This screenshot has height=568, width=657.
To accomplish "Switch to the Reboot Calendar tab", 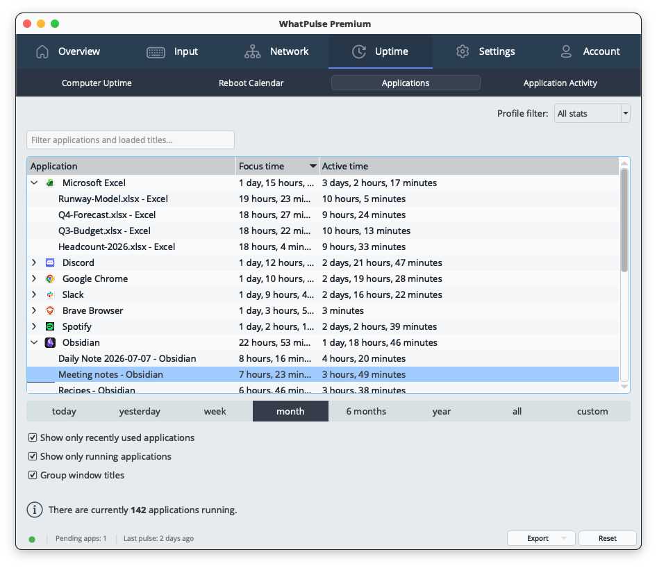I will pos(251,83).
